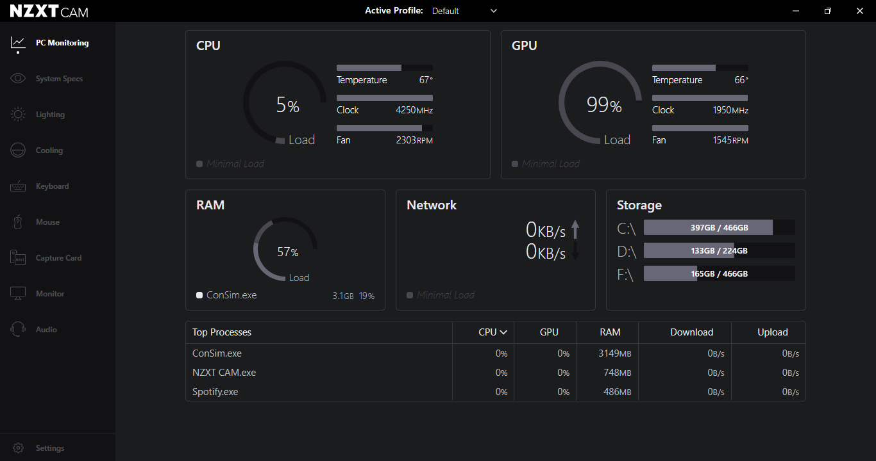Screen dimensions: 876x461
Task: Select the Monitor display icon
Action: [18, 294]
